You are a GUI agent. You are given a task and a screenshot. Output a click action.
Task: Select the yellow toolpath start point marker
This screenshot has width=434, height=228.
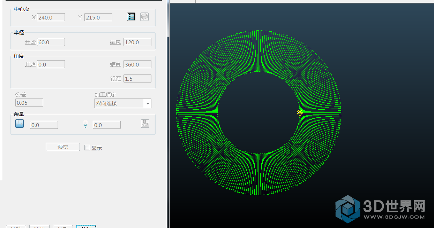click(x=300, y=113)
